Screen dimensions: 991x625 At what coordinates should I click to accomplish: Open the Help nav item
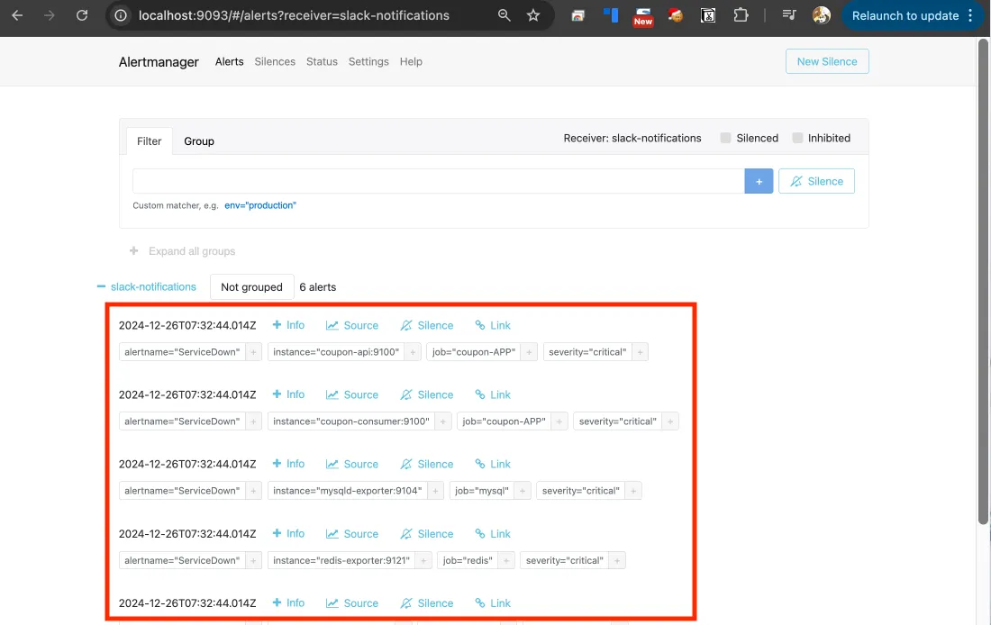click(x=411, y=62)
